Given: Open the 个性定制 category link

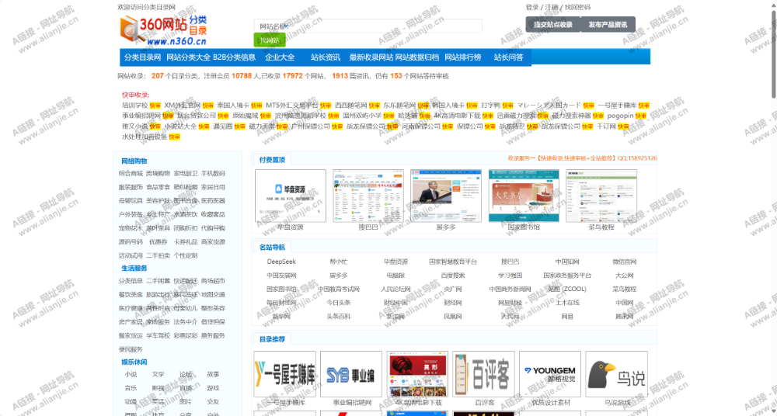Looking at the screenshot, I should 186,256.
